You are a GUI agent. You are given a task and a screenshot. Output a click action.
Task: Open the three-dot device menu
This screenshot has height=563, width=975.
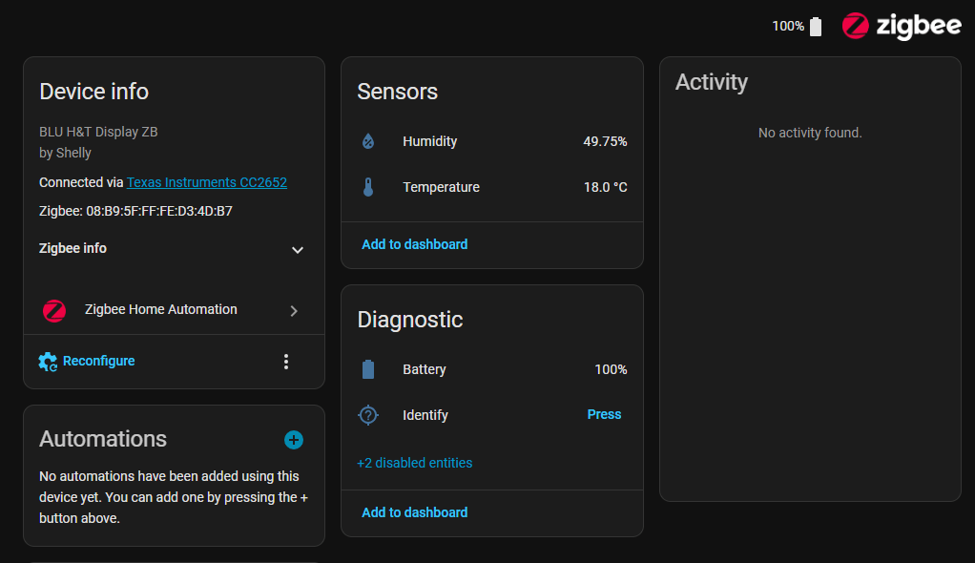tap(286, 362)
